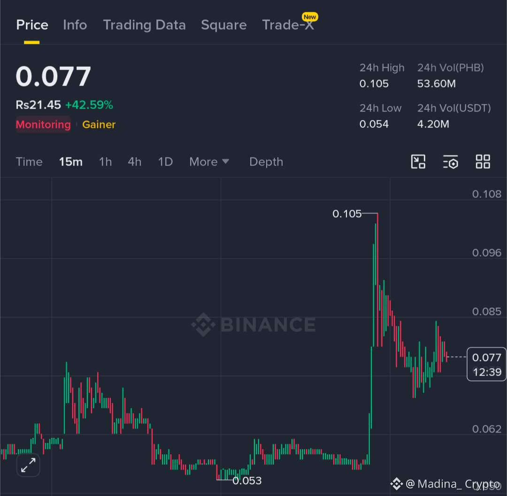Click the 0.105 high marker on chart

pyautogui.click(x=347, y=214)
